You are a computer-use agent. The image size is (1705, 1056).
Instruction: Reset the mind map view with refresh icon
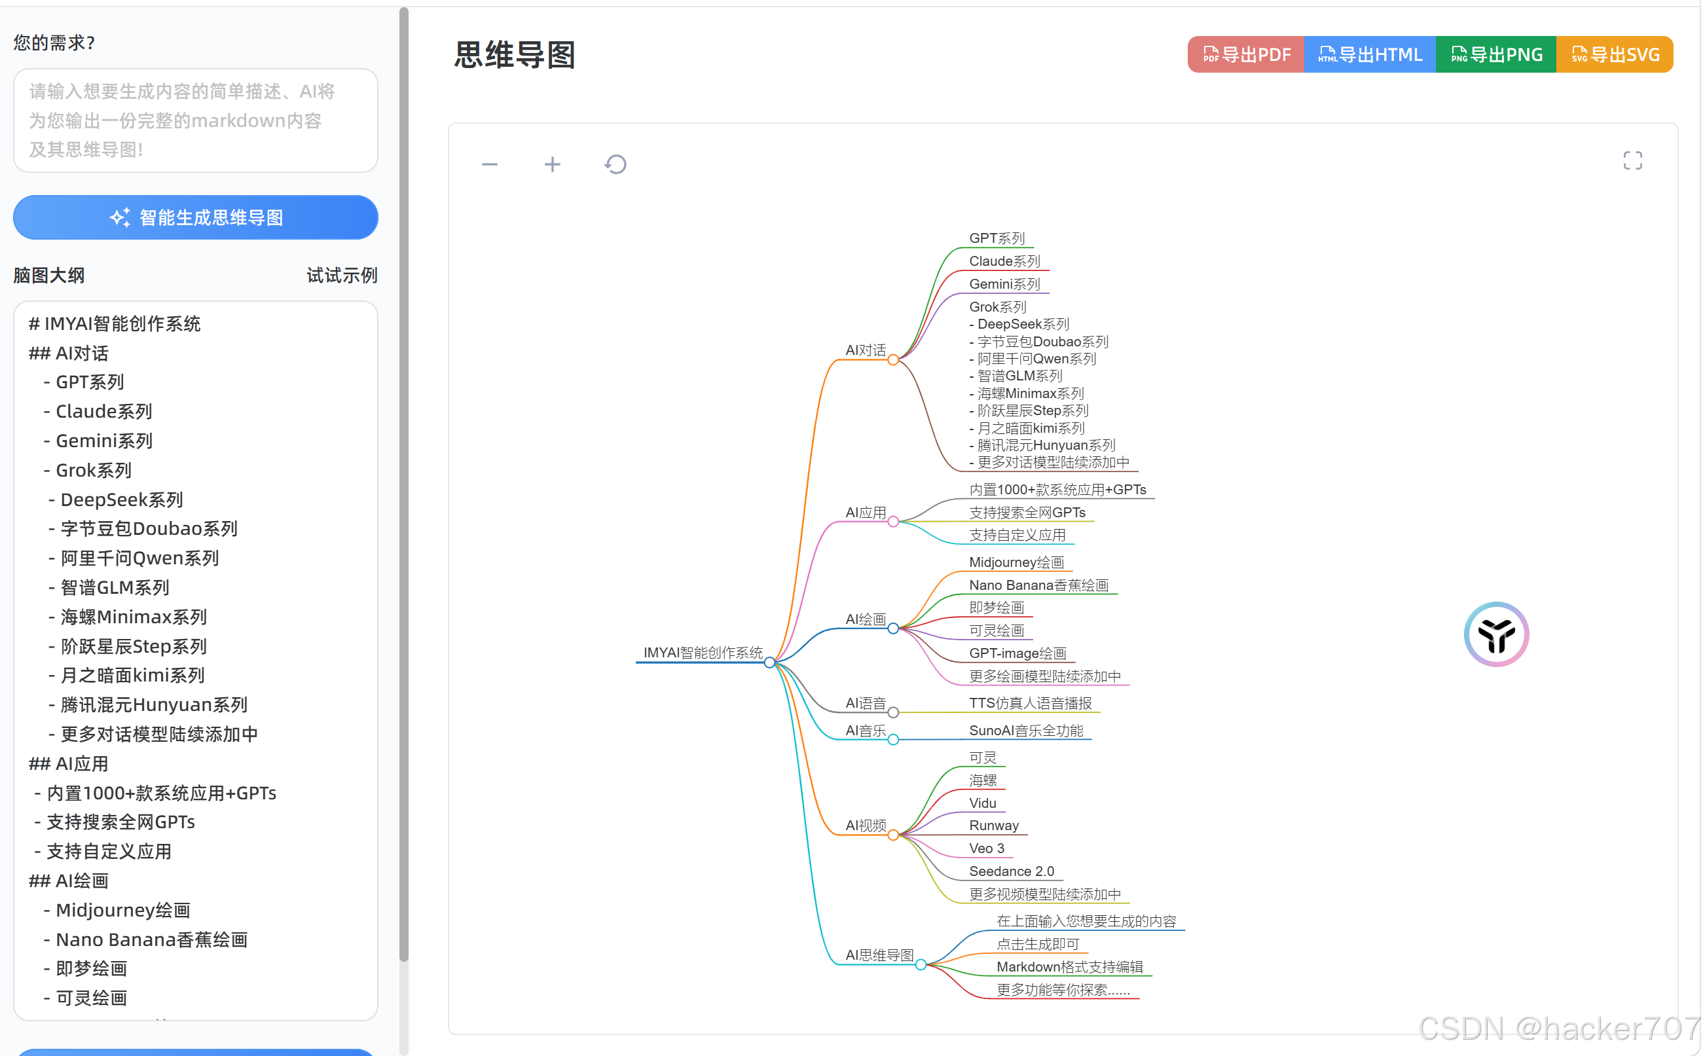coord(615,165)
